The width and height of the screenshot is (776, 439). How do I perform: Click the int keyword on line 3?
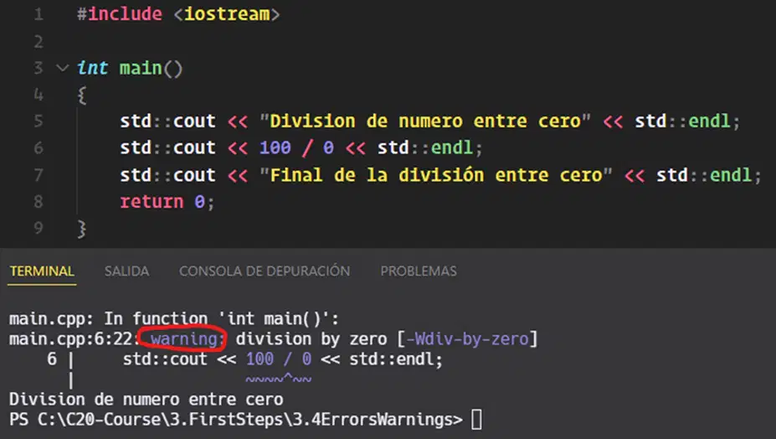coord(93,67)
